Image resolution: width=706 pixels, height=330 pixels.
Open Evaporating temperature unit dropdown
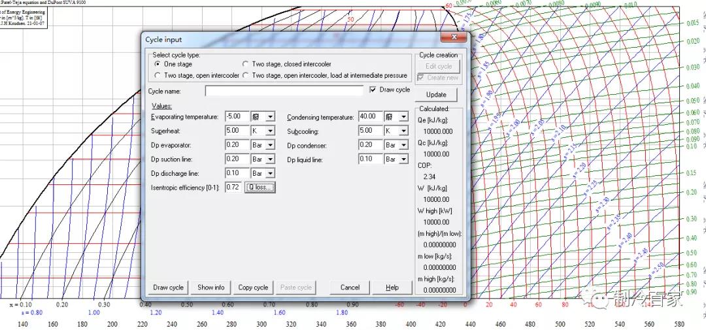(x=271, y=117)
